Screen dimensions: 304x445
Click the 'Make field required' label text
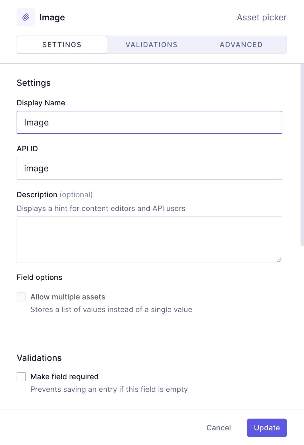coord(64,377)
